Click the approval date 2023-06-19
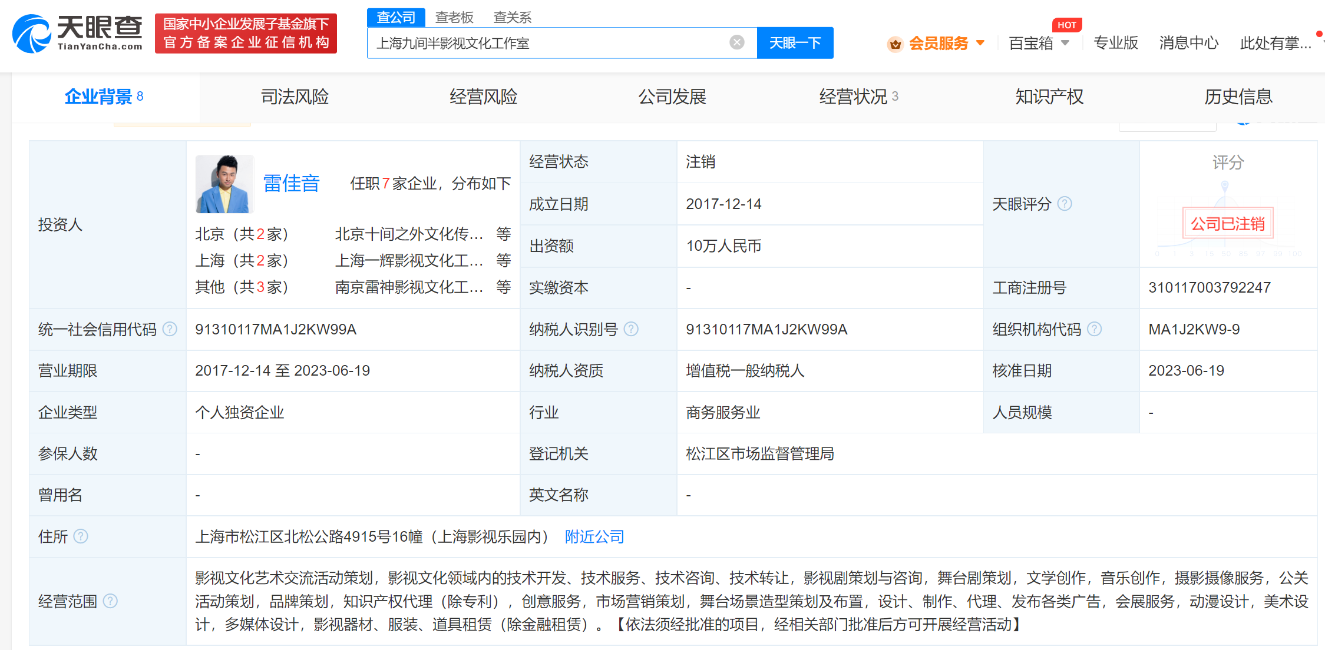 (1186, 370)
